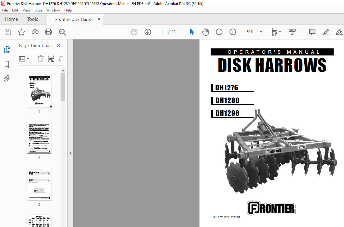Go to the next page with the down arrow
This screenshot has width=344, height=227.
click(148, 32)
